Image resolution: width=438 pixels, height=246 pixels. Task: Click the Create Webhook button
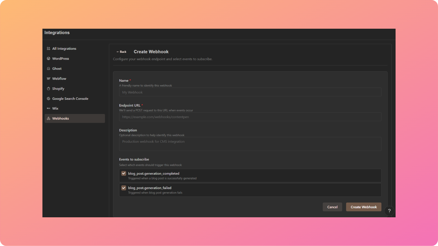coord(364,207)
